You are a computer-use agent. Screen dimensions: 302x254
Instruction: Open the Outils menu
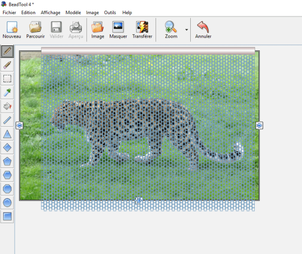click(110, 12)
